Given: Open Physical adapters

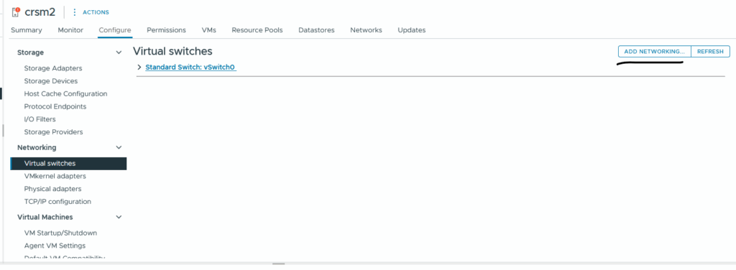Looking at the screenshot, I should click(x=52, y=189).
